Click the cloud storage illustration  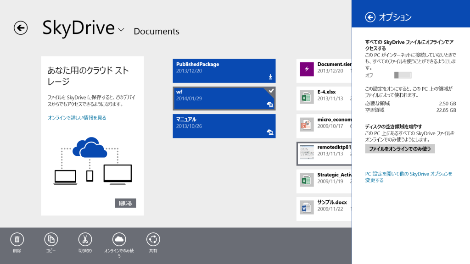(92, 161)
